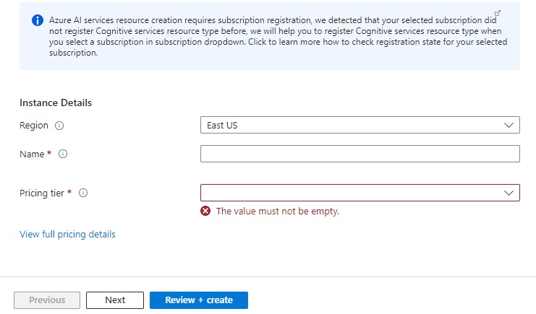The height and width of the screenshot is (314, 536).
Task: Click the Instance Details section heading
Action: [x=56, y=103]
